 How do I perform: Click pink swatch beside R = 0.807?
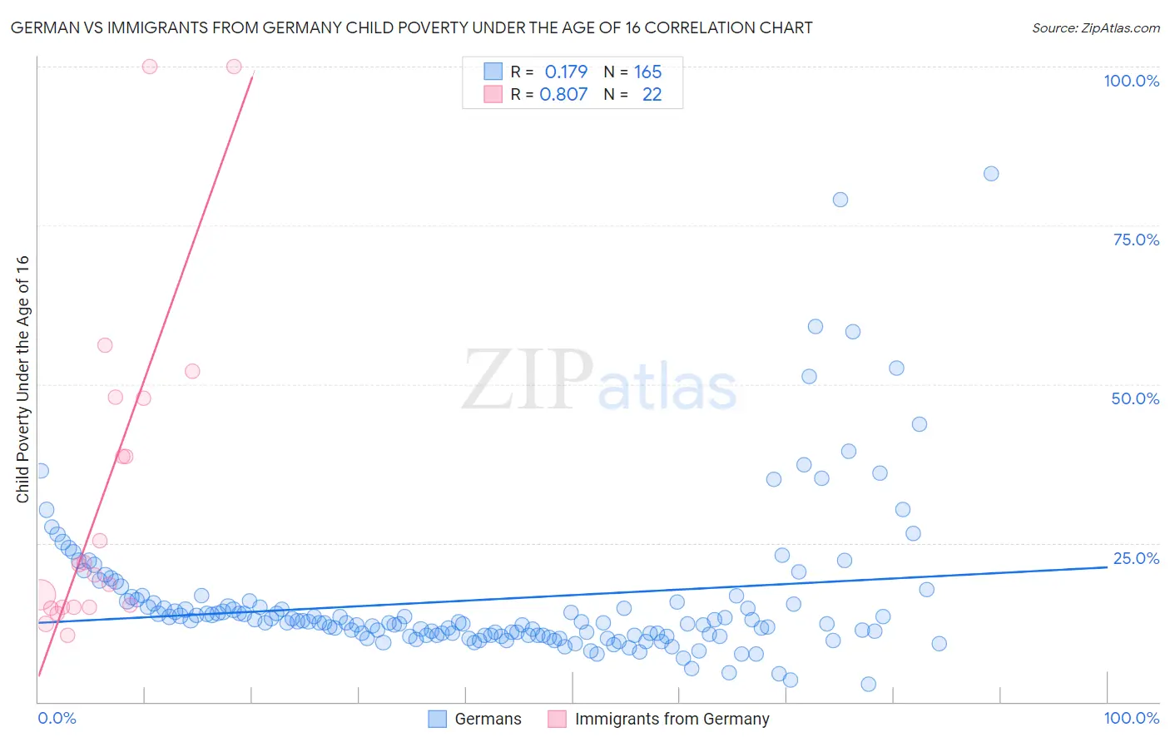click(x=493, y=94)
